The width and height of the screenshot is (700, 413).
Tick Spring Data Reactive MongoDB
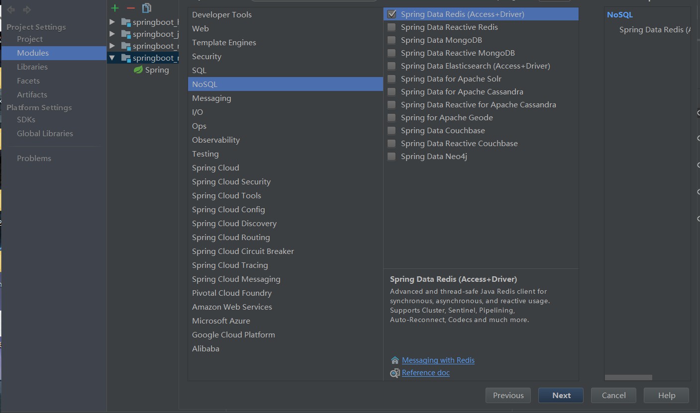[392, 53]
